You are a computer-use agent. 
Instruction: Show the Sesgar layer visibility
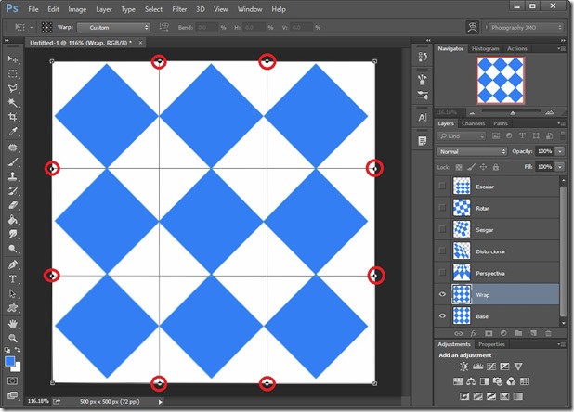point(442,229)
